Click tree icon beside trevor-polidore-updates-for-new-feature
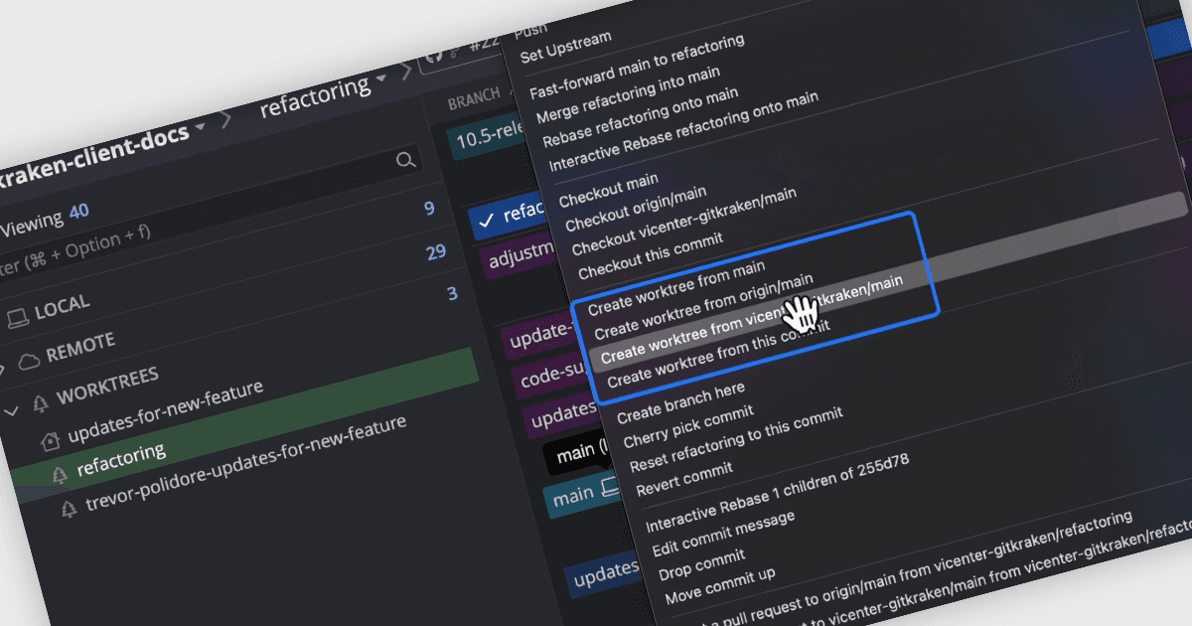Image resolution: width=1192 pixels, height=626 pixels. click(69, 508)
